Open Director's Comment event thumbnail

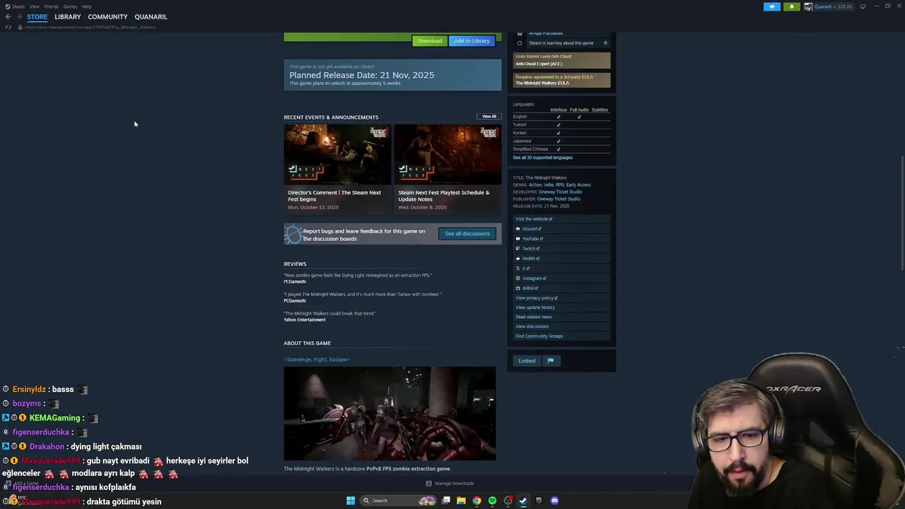click(x=337, y=155)
